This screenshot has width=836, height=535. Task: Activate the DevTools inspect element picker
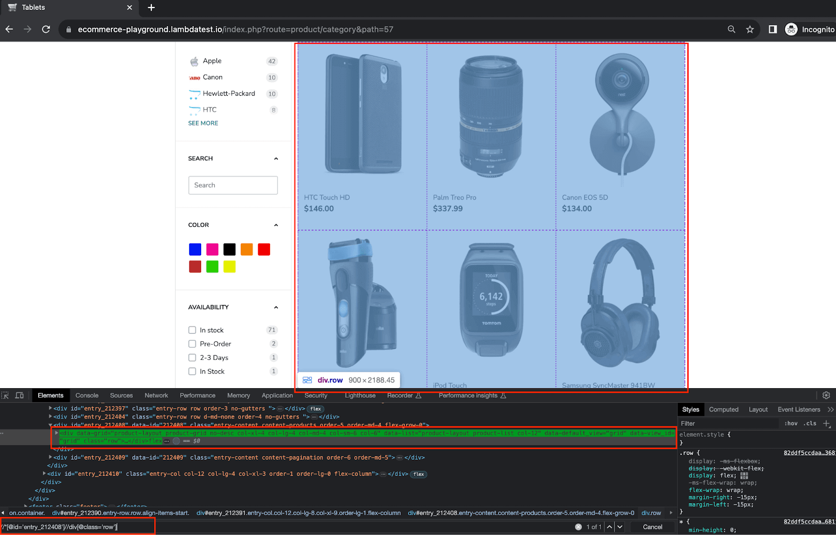click(x=5, y=396)
